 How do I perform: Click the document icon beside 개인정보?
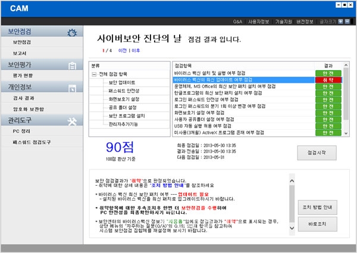click(x=71, y=87)
